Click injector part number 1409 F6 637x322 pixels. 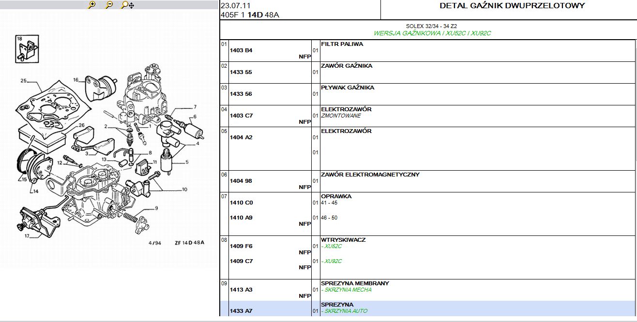point(241,246)
